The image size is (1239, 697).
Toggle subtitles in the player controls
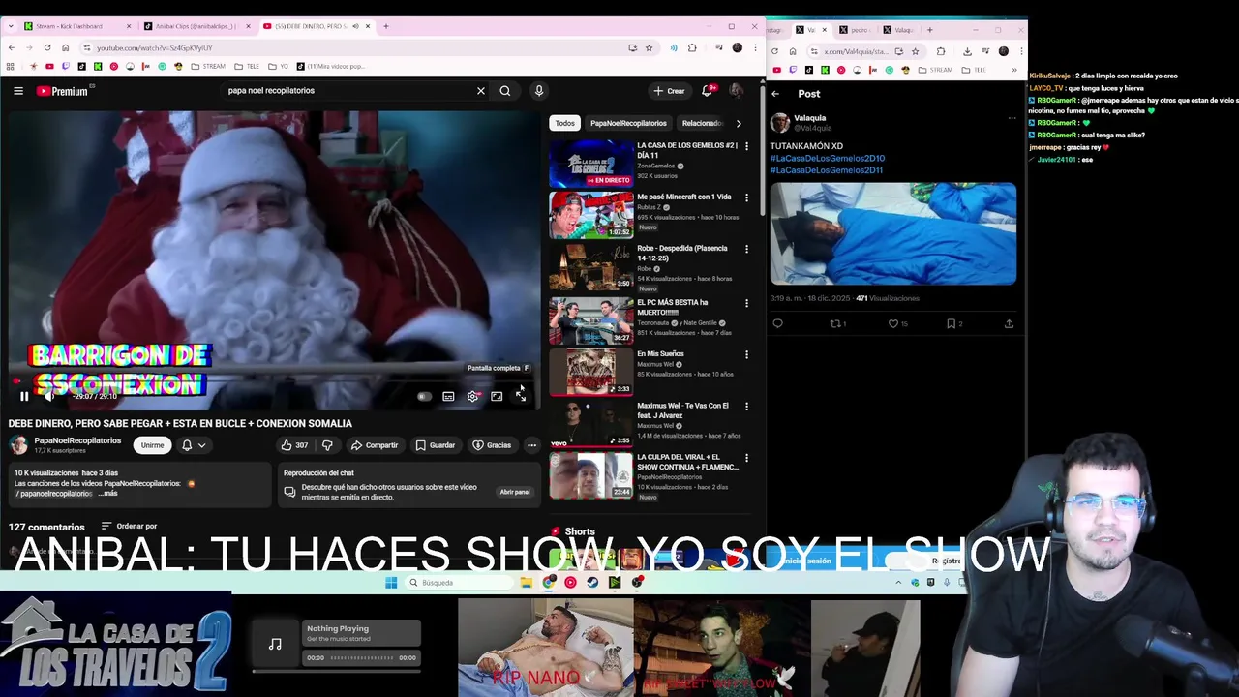448,396
